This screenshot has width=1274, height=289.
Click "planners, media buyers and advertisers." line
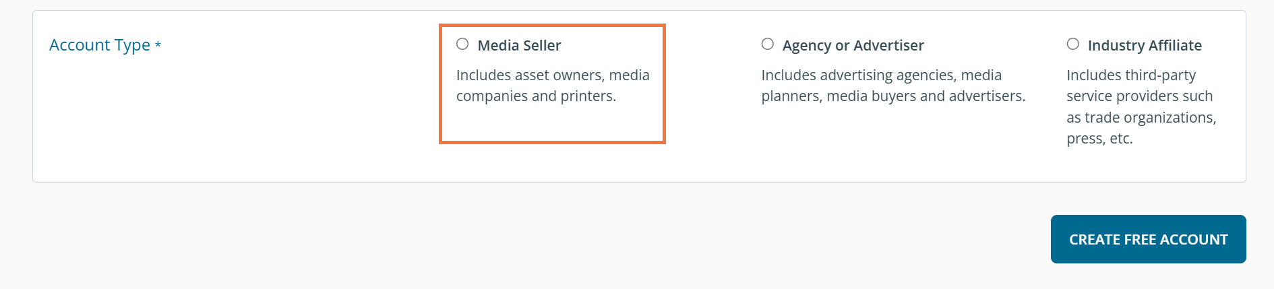893,96
